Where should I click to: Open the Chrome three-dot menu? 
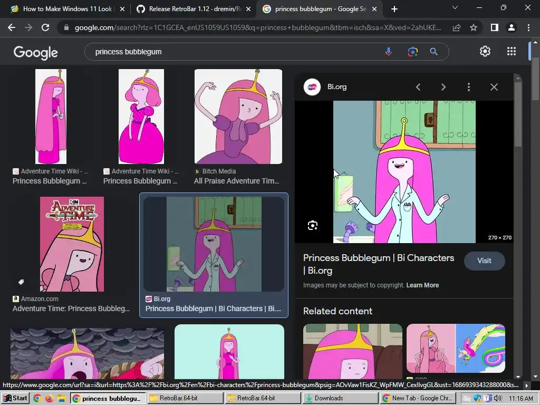(x=528, y=27)
